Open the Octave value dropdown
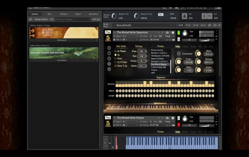Screen dimensions: 249x157 point(142,61)
